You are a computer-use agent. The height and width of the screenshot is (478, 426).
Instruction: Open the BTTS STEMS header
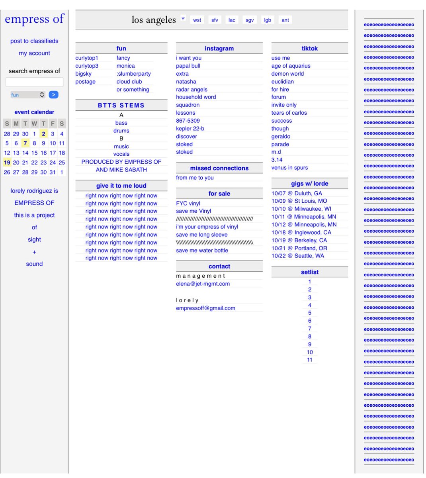121,106
